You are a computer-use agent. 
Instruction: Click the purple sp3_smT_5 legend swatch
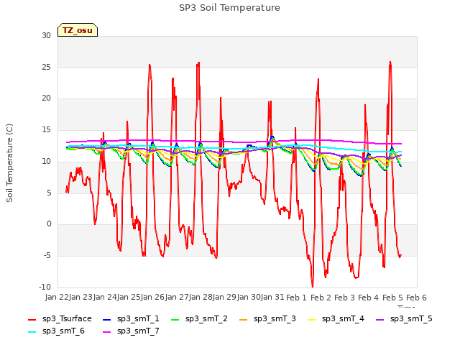pos(380,320)
